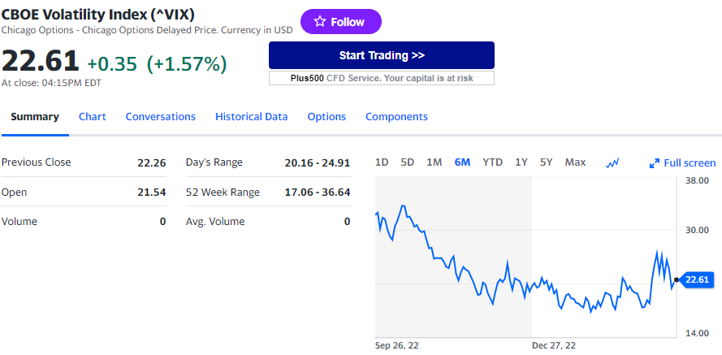The image size is (722, 355).
Task: Click the At close: 04:15PM EDT text
Action: [52, 84]
